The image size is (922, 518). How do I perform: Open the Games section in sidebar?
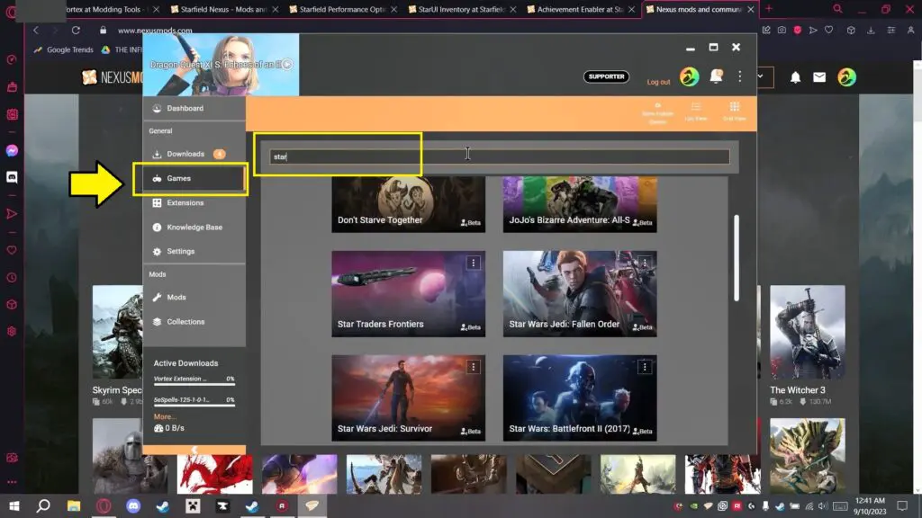[188, 178]
